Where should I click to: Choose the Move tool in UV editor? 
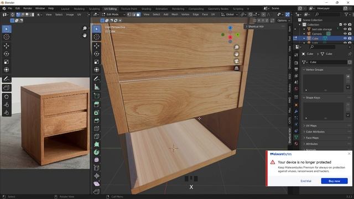coord(6,46)
